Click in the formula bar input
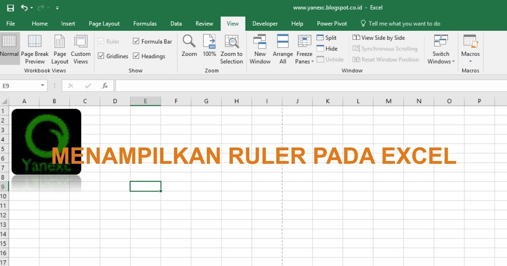 click(311, 86)
